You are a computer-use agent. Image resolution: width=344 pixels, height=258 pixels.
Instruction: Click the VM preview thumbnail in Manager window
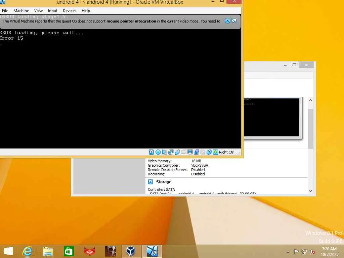click(x=271, y=118)
